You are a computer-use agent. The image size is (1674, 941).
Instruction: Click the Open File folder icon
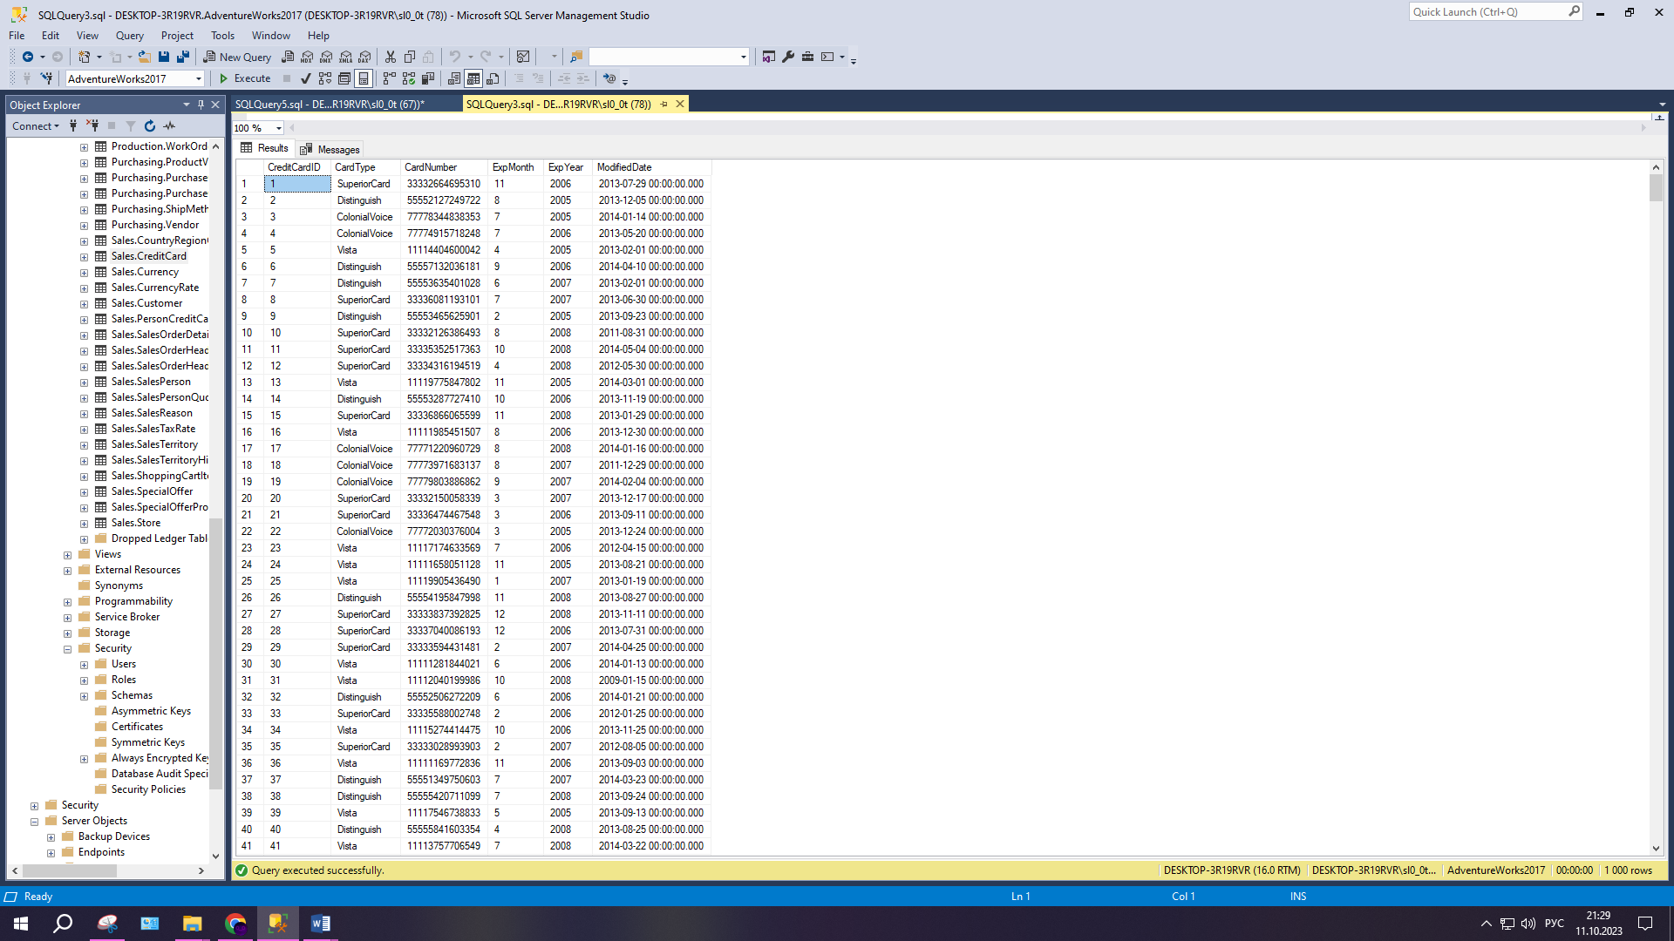[x=145, y=57]
